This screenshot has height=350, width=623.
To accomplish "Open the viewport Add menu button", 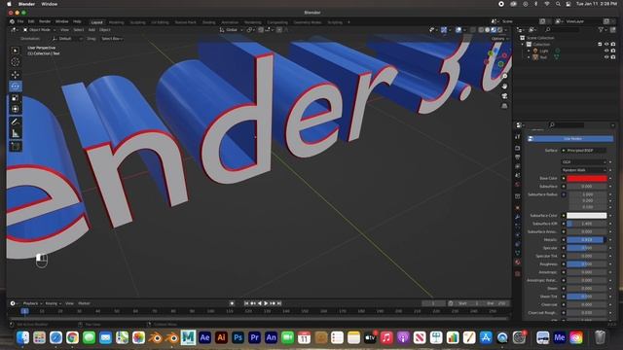I will point(92,30).
